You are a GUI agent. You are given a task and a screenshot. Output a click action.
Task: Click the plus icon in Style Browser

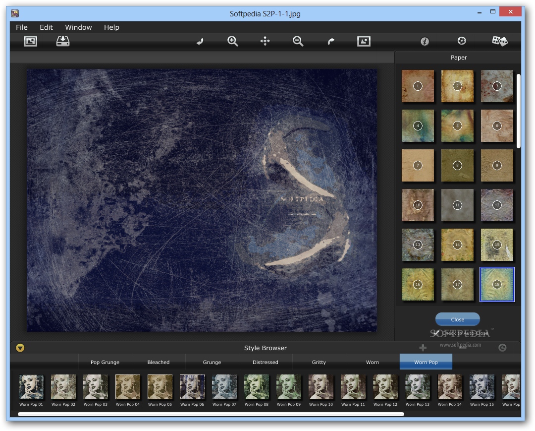pyautogui.click(x=423, y=348)
